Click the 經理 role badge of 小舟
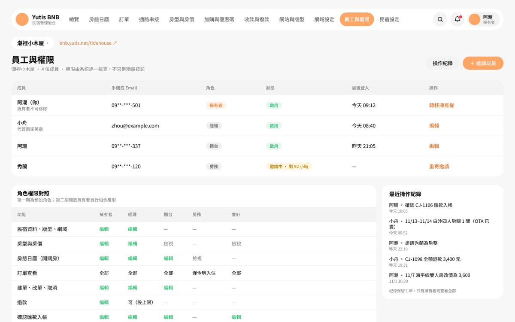The width and height of the screenshot is (515, 322). tap(214, 126)
